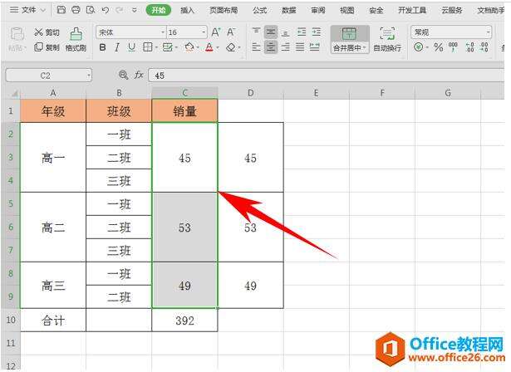Switch to the 页面布局 (Page Layout) tab
Screen dimensions: 511x372
[224, 11]
